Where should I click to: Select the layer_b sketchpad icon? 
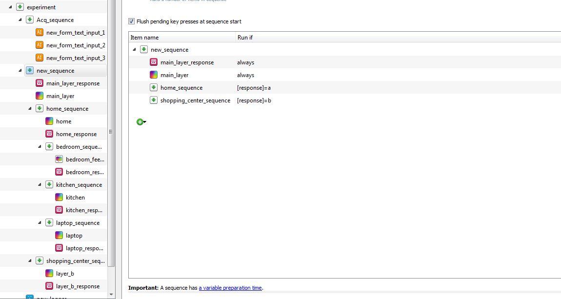coord(49,274)
